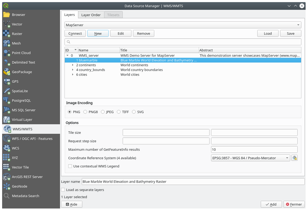This screenshot has width=308, height=213.
Task: Switch to the Point Cloud source
Action: 21,53
